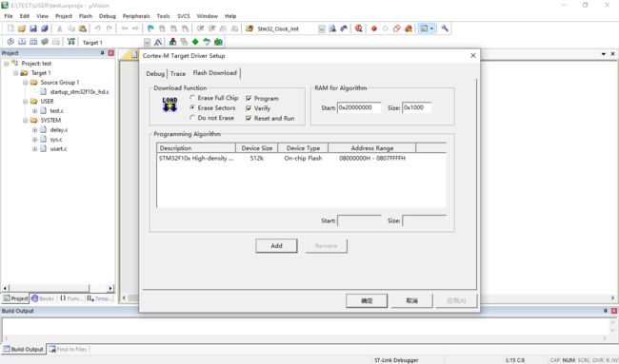The width and height of the screenshot is (619, 364).
Task: Select usart.c in project tree
Action: pyautogui.click(x=58, y=148)
